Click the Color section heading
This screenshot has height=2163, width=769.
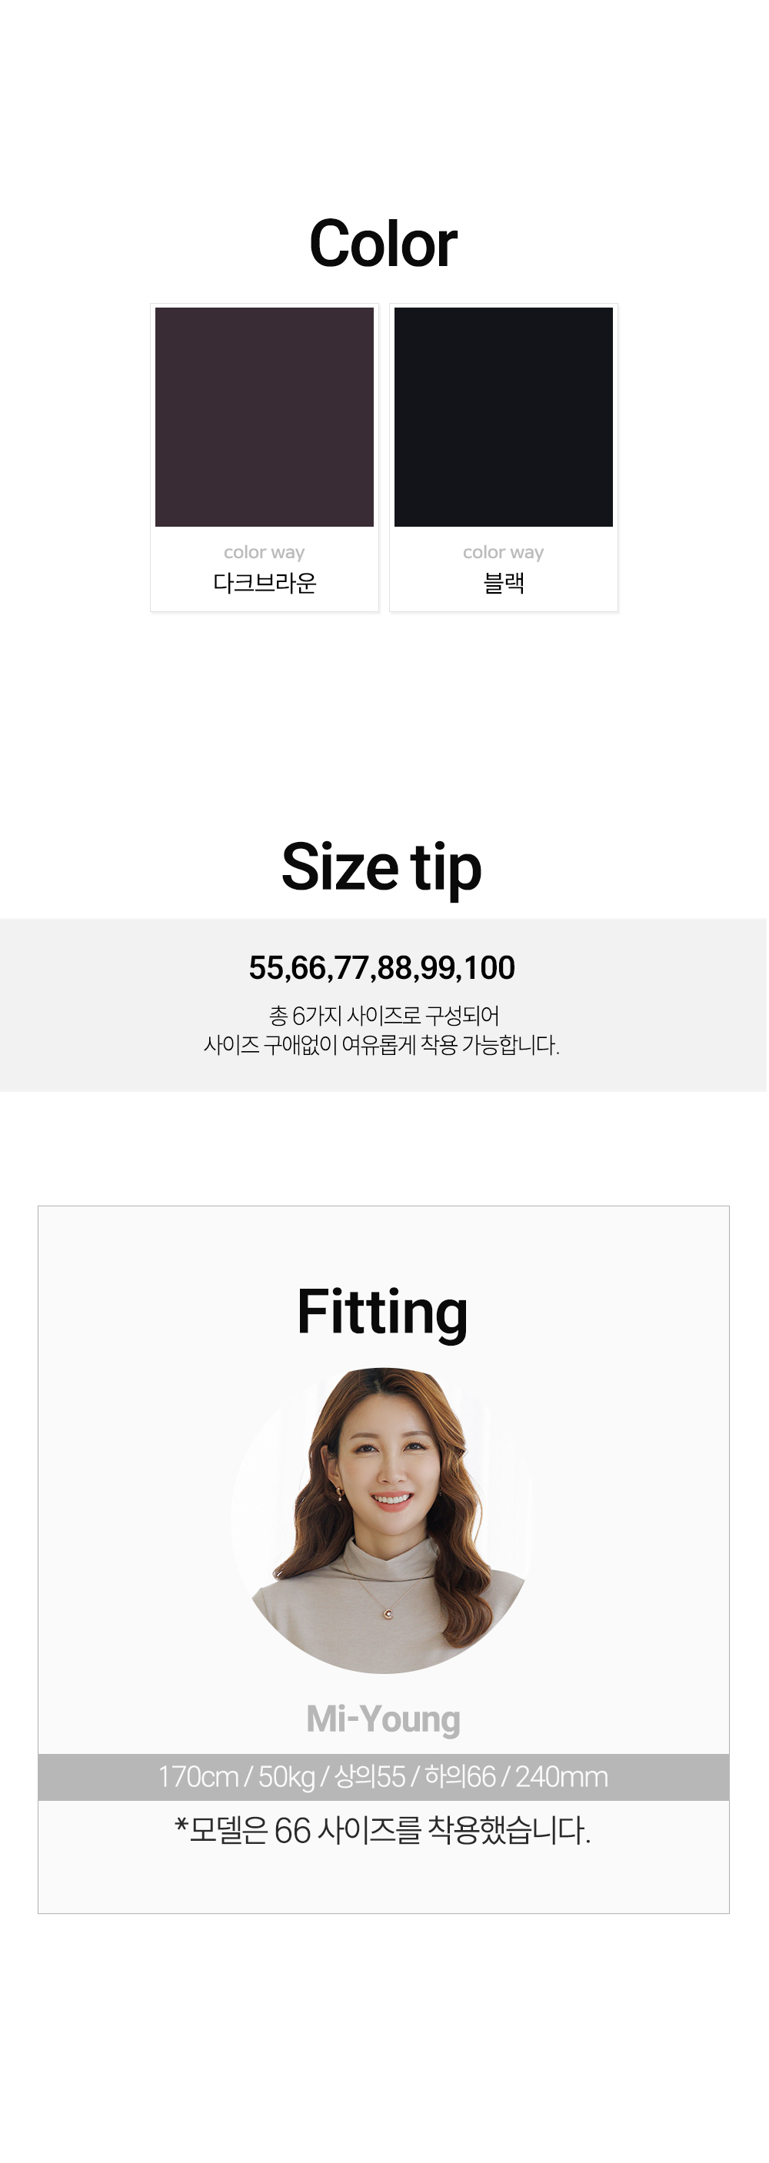pyautogui.click(x=384, y=244)
